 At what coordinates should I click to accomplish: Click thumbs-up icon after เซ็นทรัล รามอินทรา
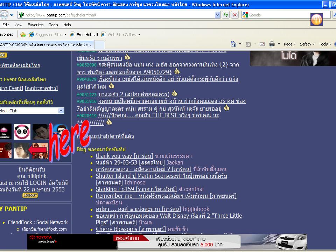pyautogui.click(x=127, y=57)
